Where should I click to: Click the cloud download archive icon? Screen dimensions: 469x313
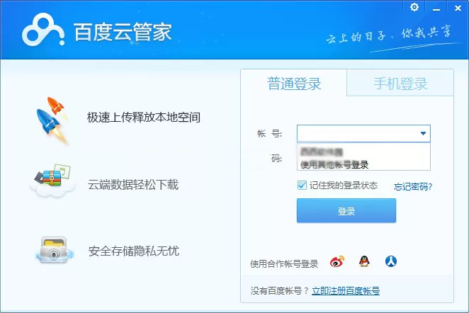pyautogui.click(x=52, y=181)
